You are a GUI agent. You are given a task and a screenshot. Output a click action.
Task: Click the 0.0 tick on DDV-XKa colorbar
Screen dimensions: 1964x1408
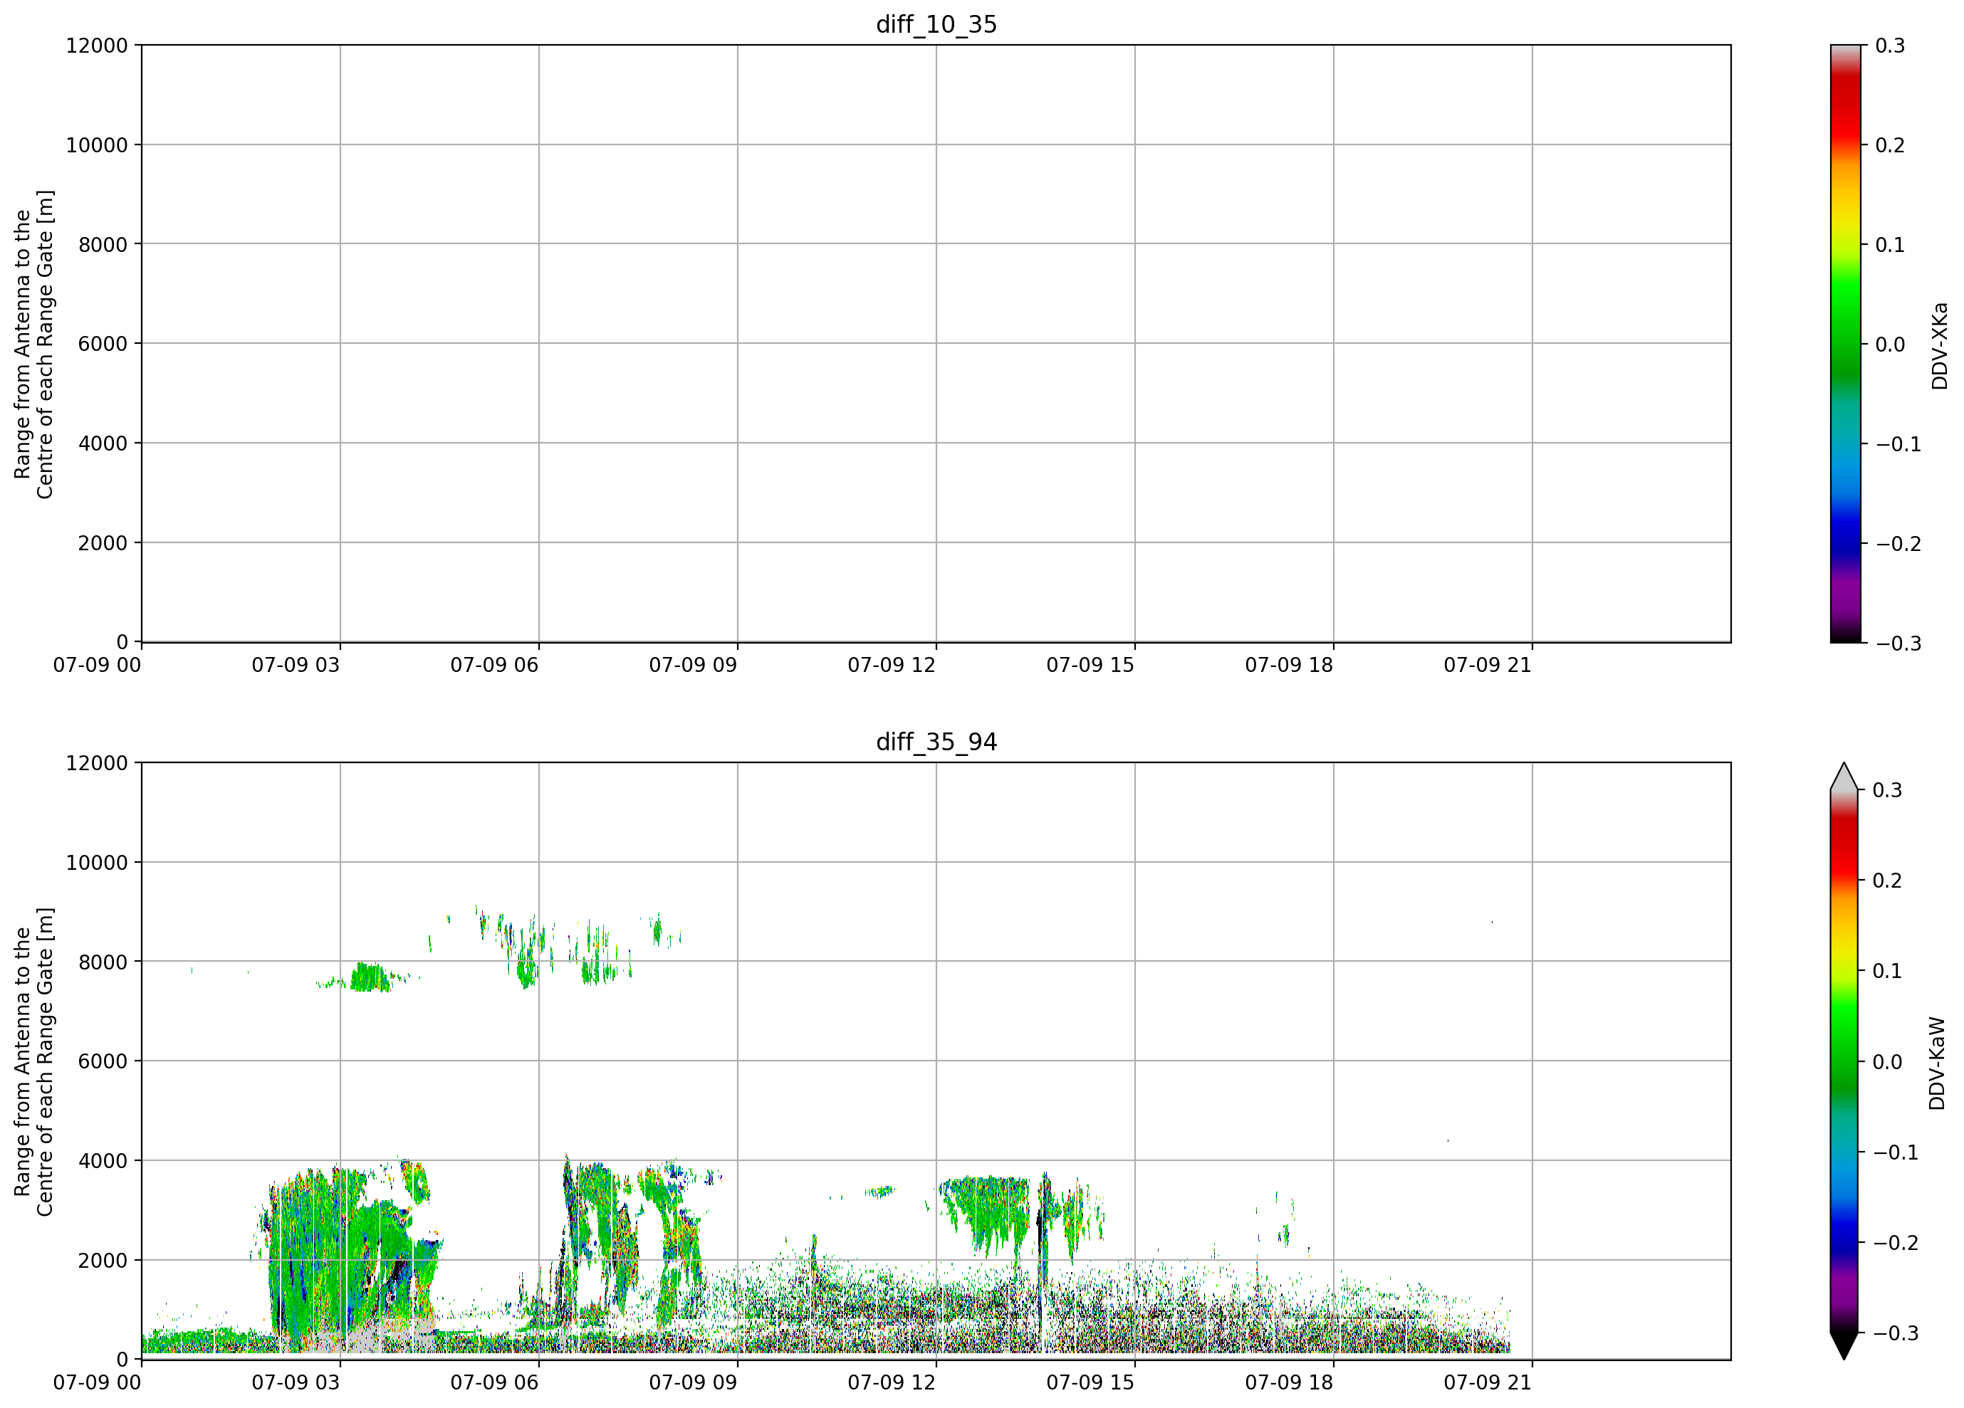(x=1891, y=345)
